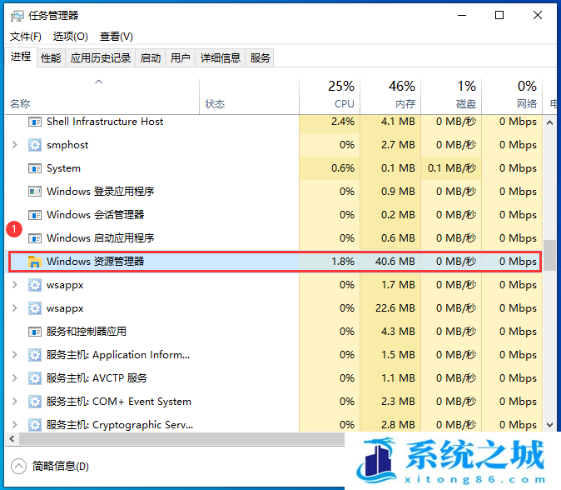This screenshot has height=490, width=561.
Task: Open the 选项(O) menu
Action: tap(70, 37)
